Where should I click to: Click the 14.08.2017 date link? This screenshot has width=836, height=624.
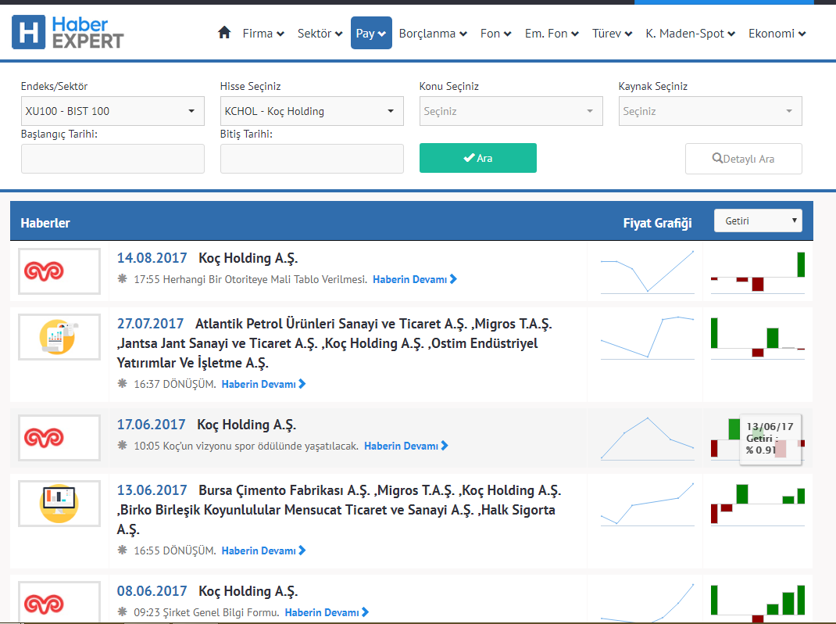[152, 258]
